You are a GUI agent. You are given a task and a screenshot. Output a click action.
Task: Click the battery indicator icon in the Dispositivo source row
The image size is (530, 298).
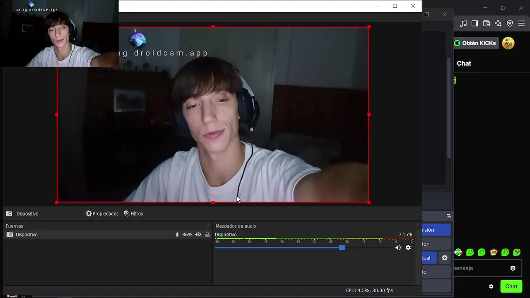point(177,235)
